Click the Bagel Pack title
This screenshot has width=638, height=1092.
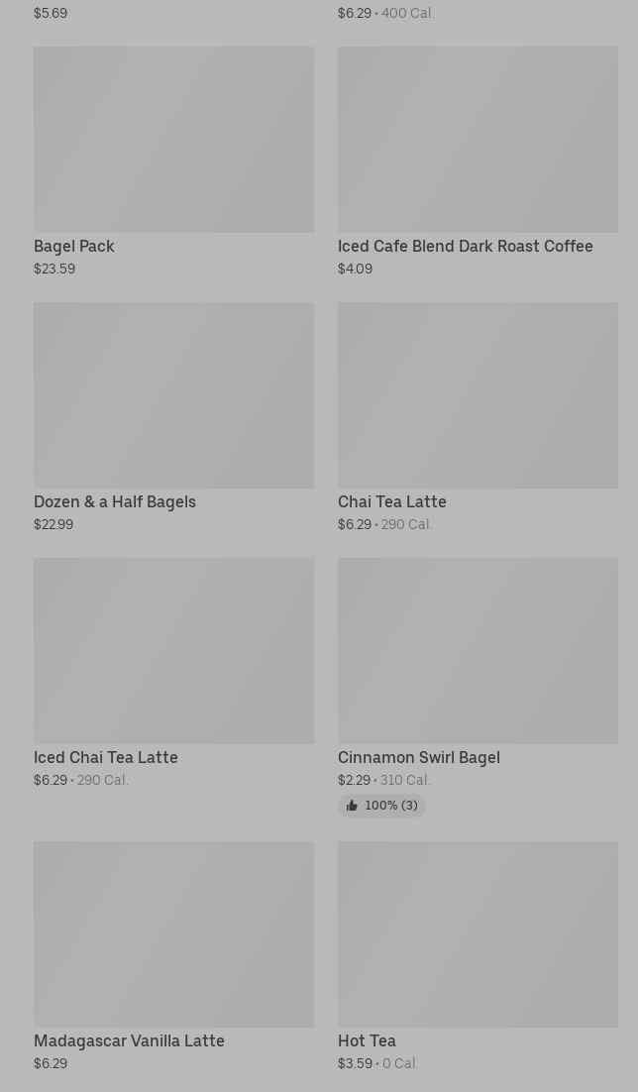(x=74, y=247)
